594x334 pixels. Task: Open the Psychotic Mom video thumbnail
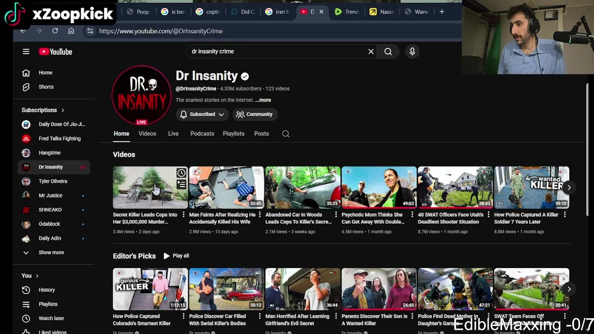point(379,187)
